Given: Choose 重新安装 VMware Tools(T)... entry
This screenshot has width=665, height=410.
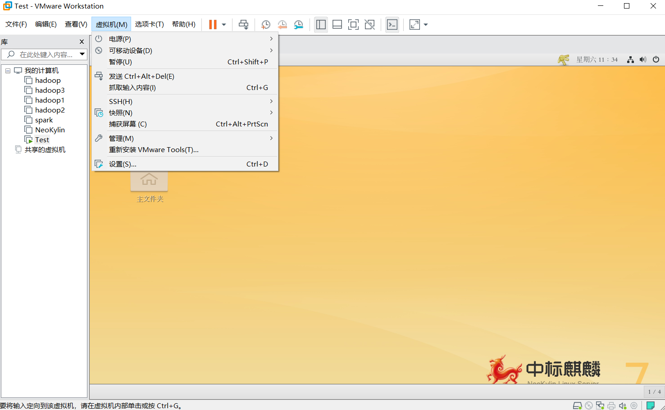Looking at the screenshot, I should 185,149.
